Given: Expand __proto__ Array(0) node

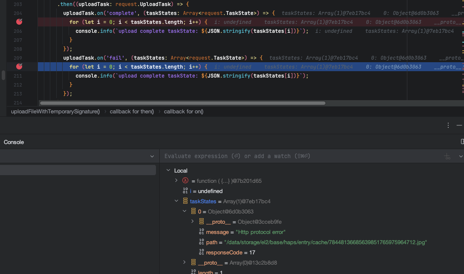Looking at the screenshot, I should (184, 262).
